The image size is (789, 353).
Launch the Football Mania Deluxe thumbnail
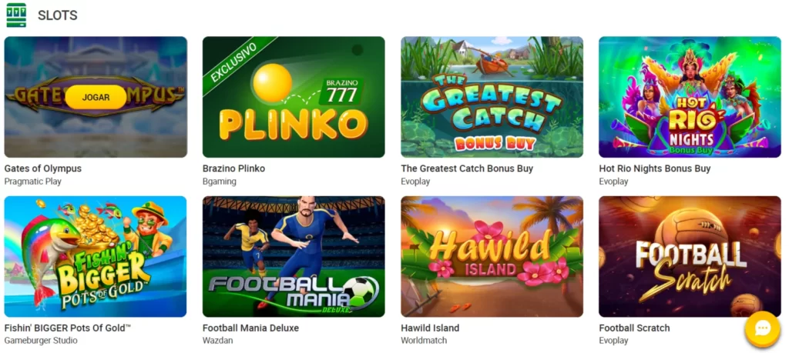point(294,257)
